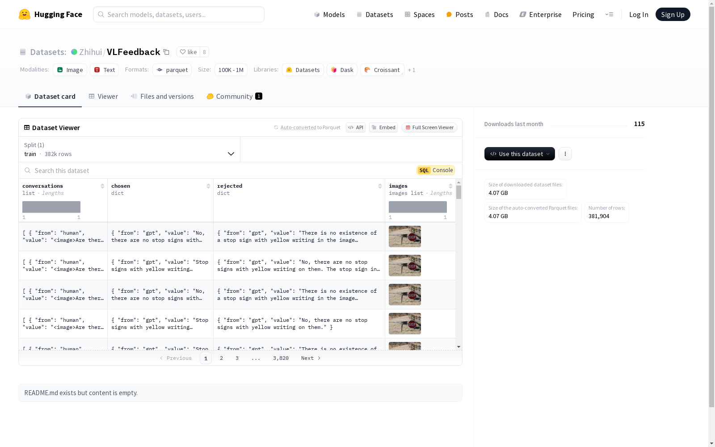715x447 pixels.
Task: Open the first row stop sign thumbnail
Action: (405, 236)
